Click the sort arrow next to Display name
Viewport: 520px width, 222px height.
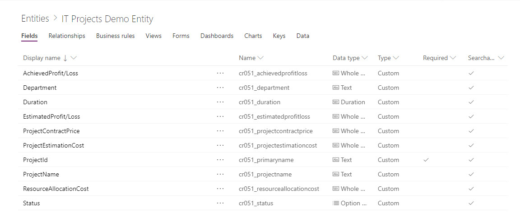65,58
